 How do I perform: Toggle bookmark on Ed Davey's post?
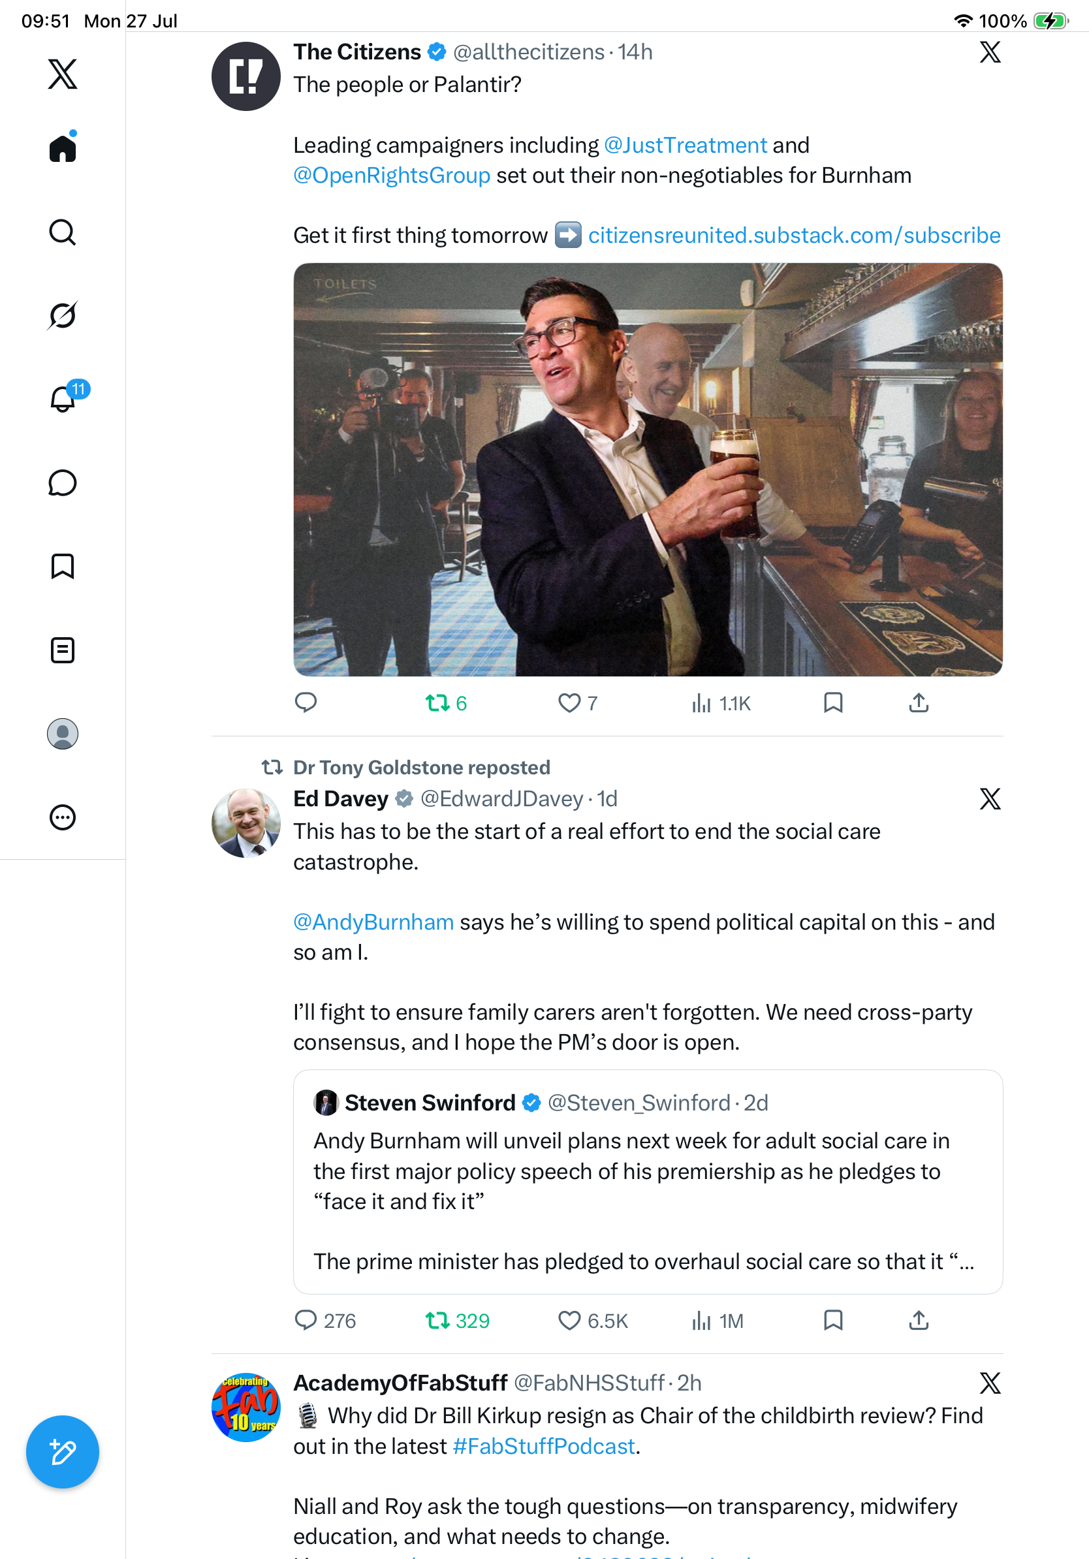click(x=833, y=1320)
